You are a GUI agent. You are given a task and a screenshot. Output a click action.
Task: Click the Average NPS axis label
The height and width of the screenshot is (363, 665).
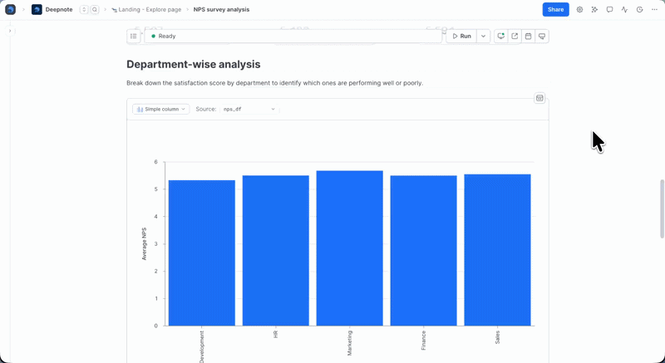144,244
